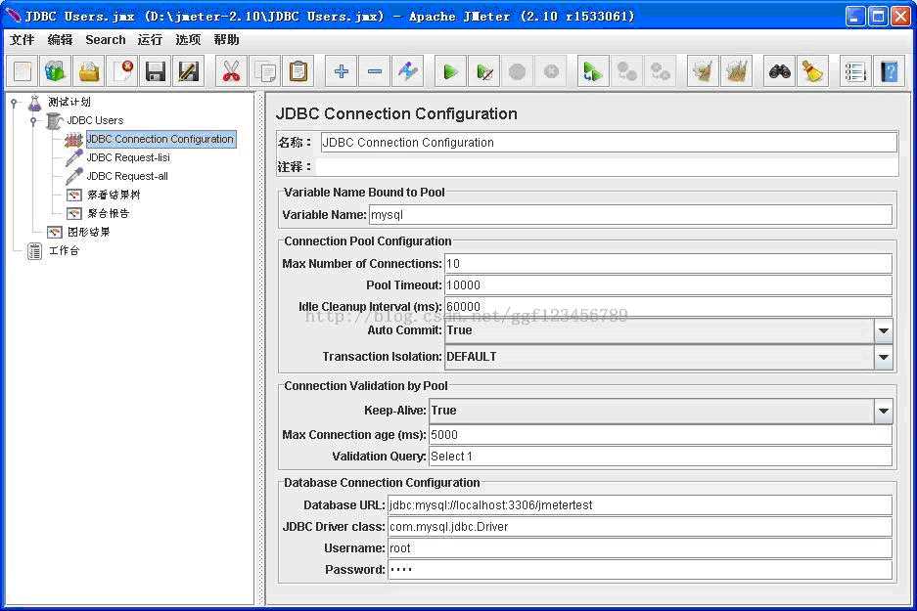Click the Close test plan icon
The image size is (917, 611).
coord(122,71)
